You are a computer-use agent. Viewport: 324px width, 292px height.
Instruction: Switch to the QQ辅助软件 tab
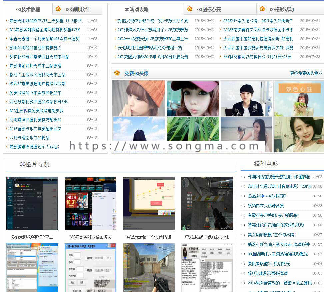click(78, 9)
